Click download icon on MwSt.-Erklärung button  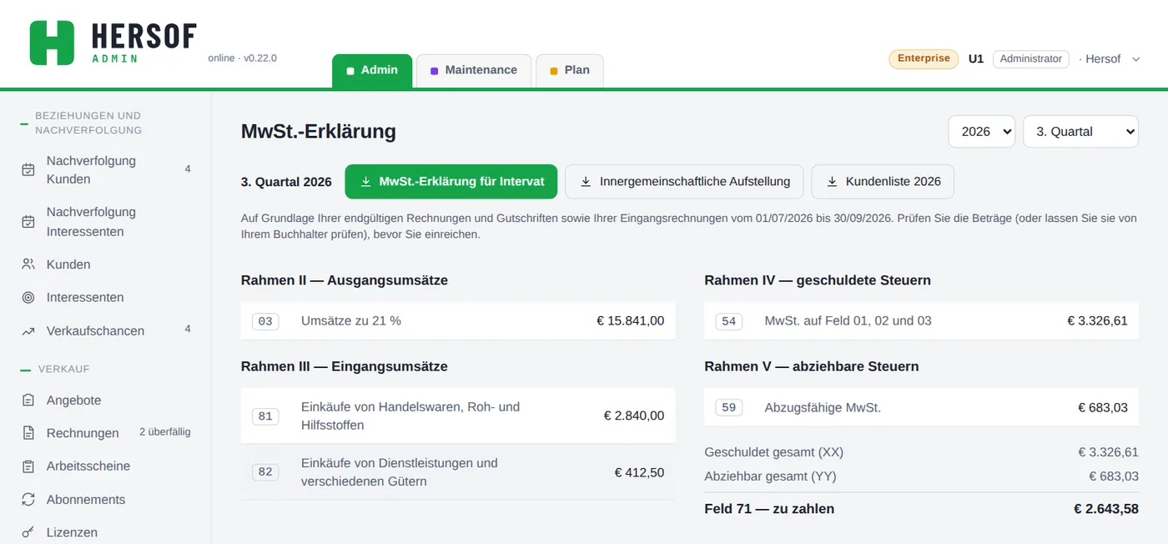coord(365,181)
